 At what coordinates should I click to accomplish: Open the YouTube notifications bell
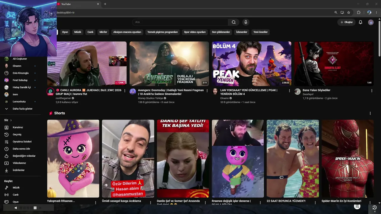click(360, 22)
